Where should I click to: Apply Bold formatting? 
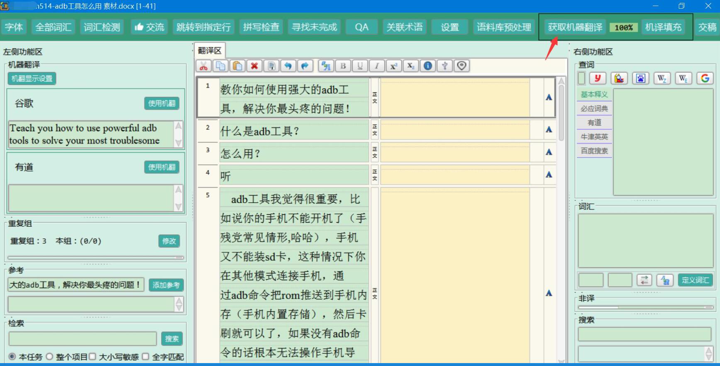coord(343,66)
